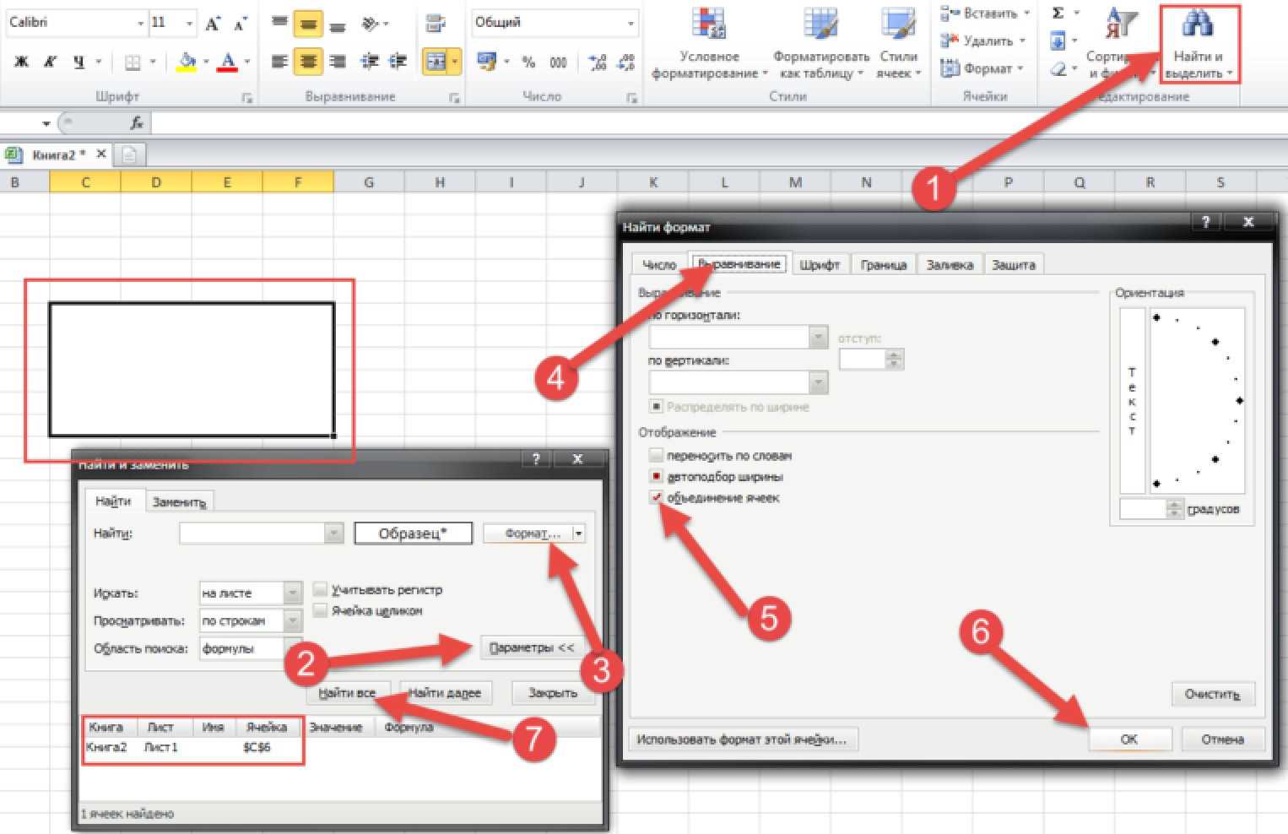The image size is (1288, 834).
Task: Switch to the Граница tab
Action: 883,264
